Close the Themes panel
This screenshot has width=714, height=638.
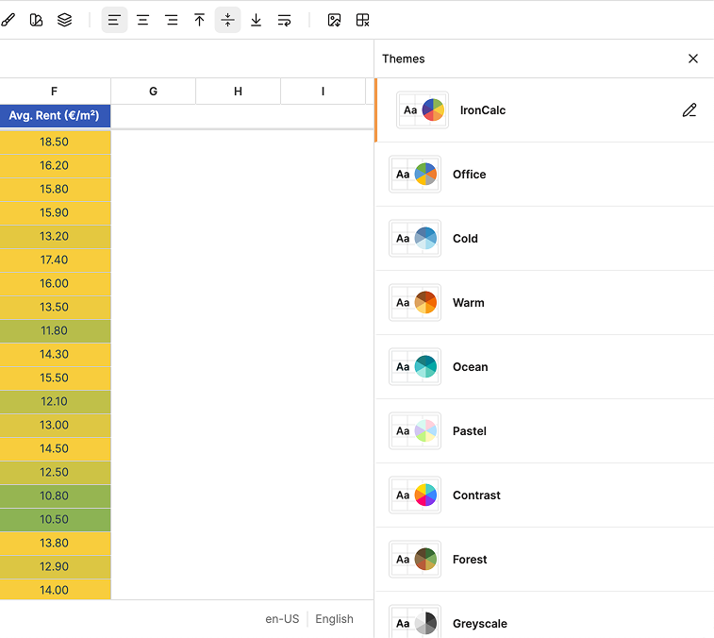693,59
